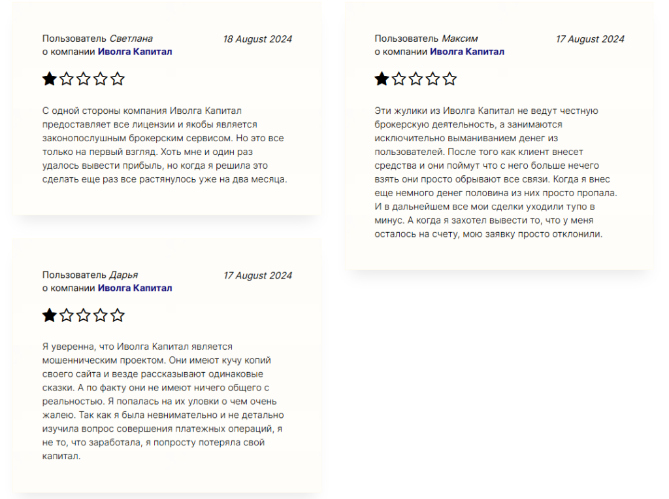Click the review text by Максим
Screen dimensions: 669x499
click(x=496, y=172)
